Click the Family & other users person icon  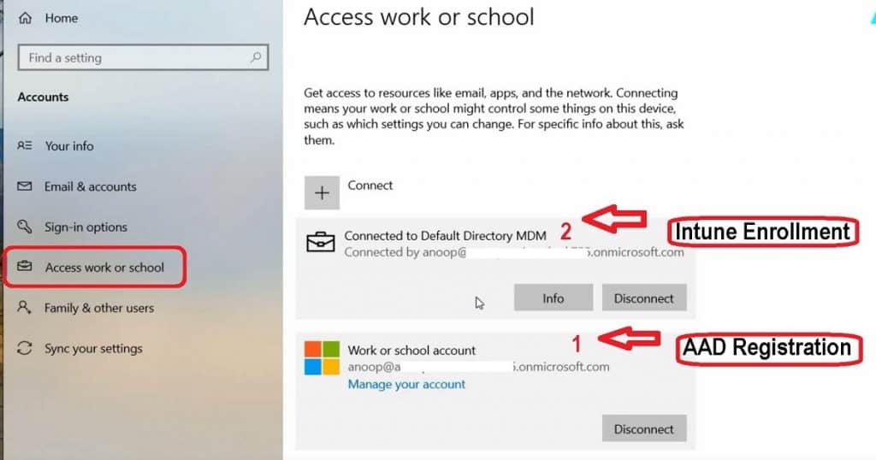(25, 307)
